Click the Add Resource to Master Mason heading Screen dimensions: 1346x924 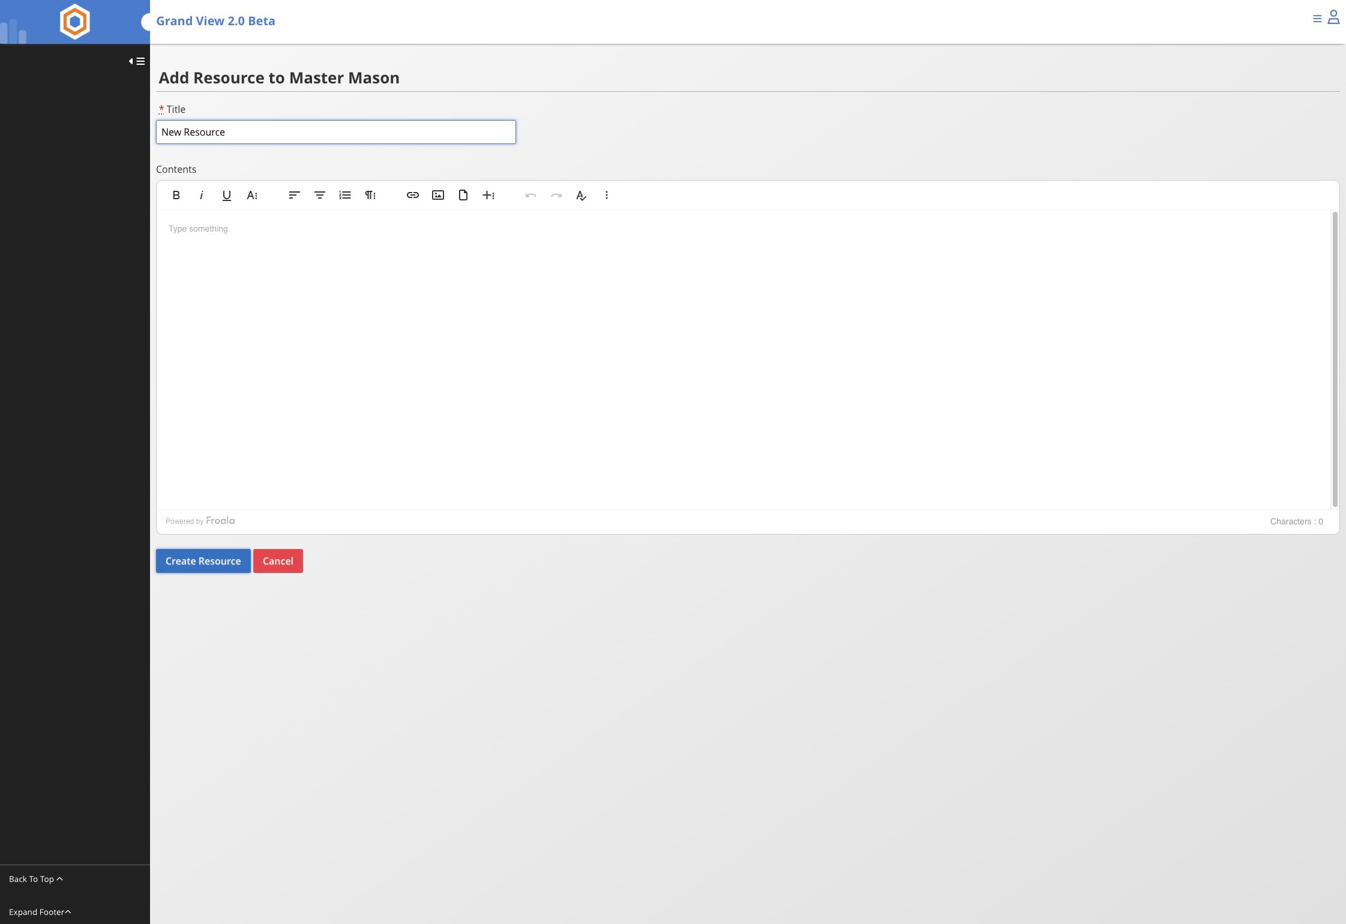(x=279, y=78)
